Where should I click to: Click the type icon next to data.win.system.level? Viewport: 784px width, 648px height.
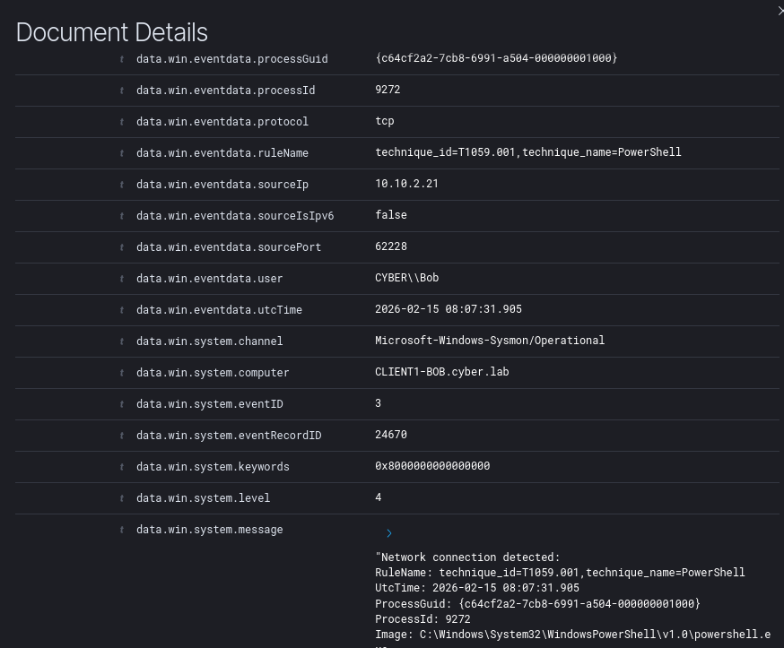pyautogui.click(x=122, y=498)
